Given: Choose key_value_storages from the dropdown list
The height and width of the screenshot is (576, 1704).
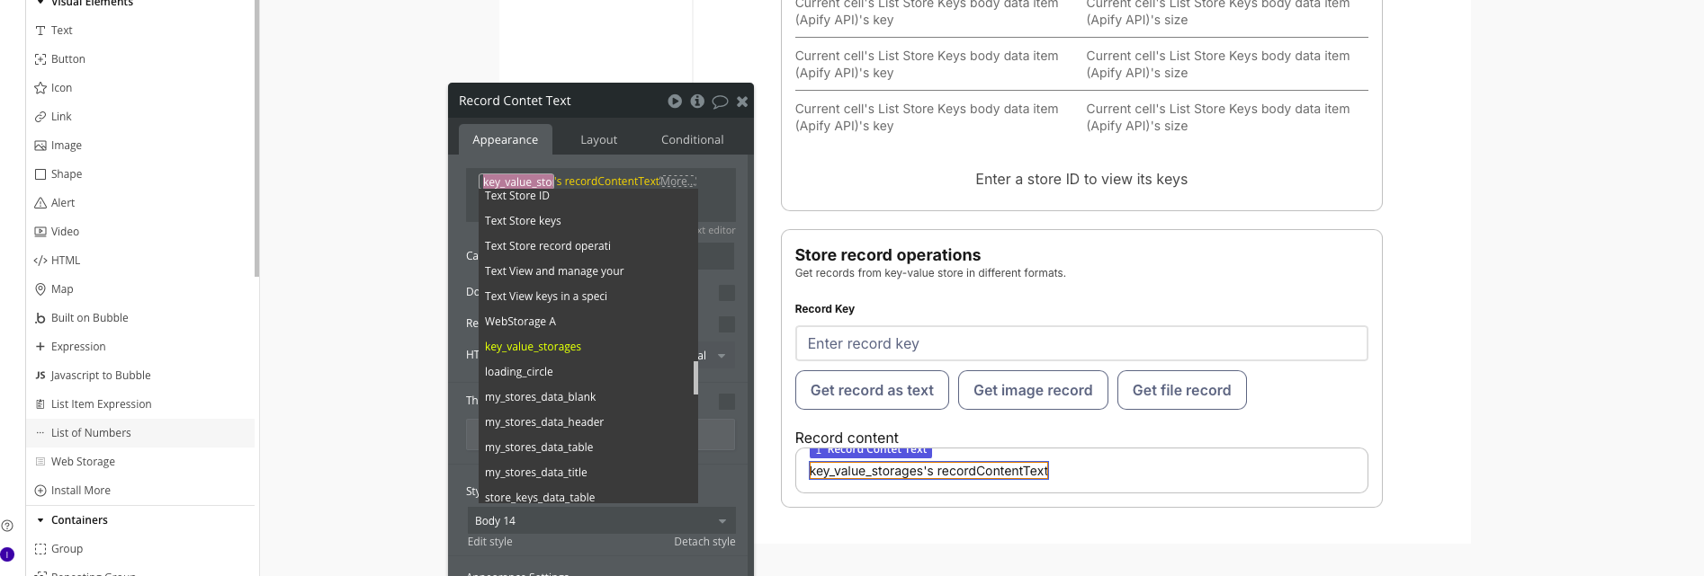Looking at the screenshot, I should 533,347.
